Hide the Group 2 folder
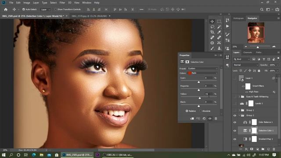The width and height of the screenshot is (281, 158). (x=235, y=115)
